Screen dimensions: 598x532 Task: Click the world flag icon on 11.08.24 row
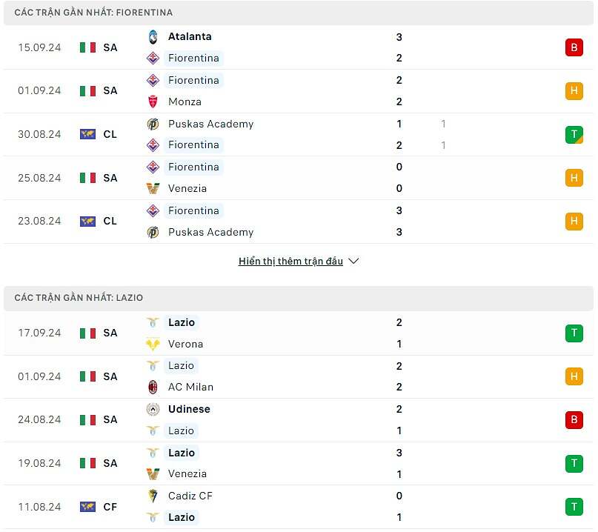click(x=88, y=507)
